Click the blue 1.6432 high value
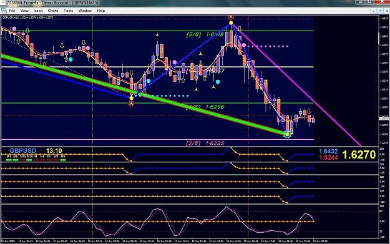Screen dimensions: 390x244 coord(328,151)
